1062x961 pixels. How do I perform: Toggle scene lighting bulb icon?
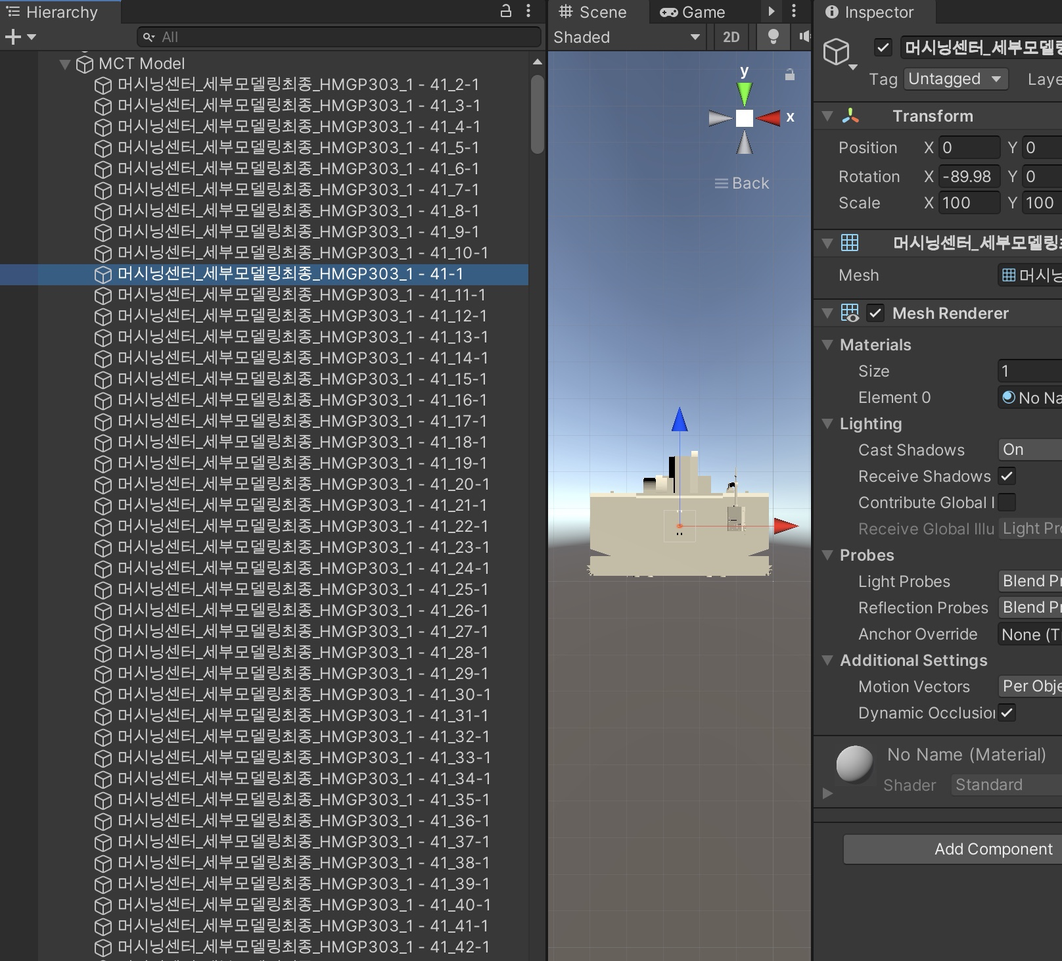tap(773, 37)
